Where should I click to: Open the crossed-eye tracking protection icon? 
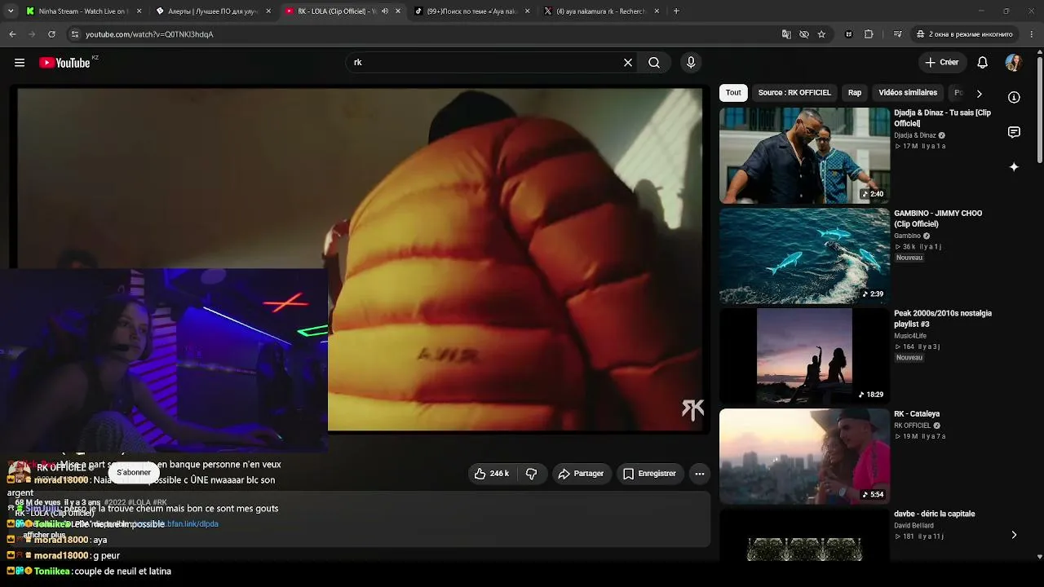(804, 34)
